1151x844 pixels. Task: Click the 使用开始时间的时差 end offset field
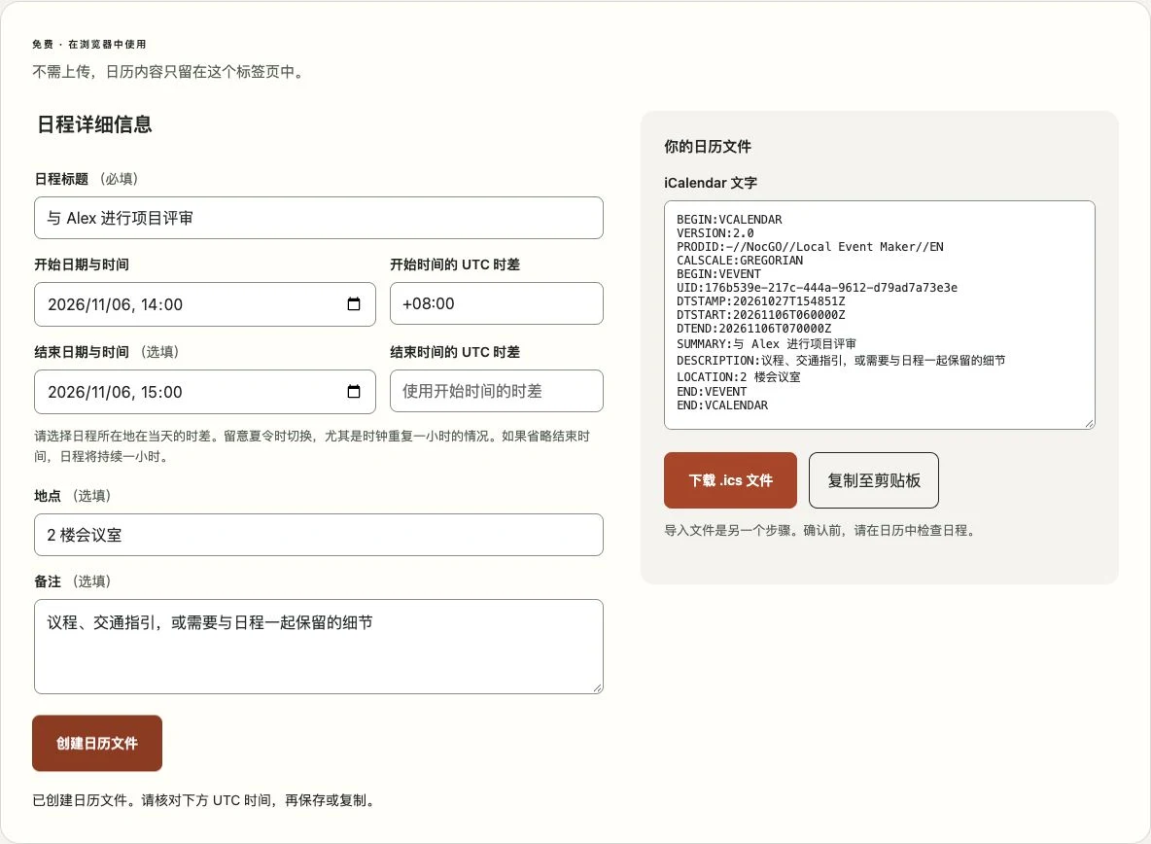496,391
